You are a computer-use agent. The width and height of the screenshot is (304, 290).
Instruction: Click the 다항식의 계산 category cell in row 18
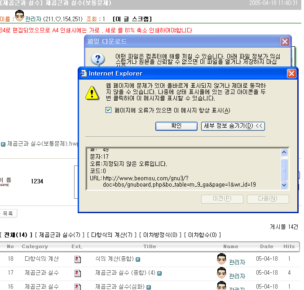42,259
